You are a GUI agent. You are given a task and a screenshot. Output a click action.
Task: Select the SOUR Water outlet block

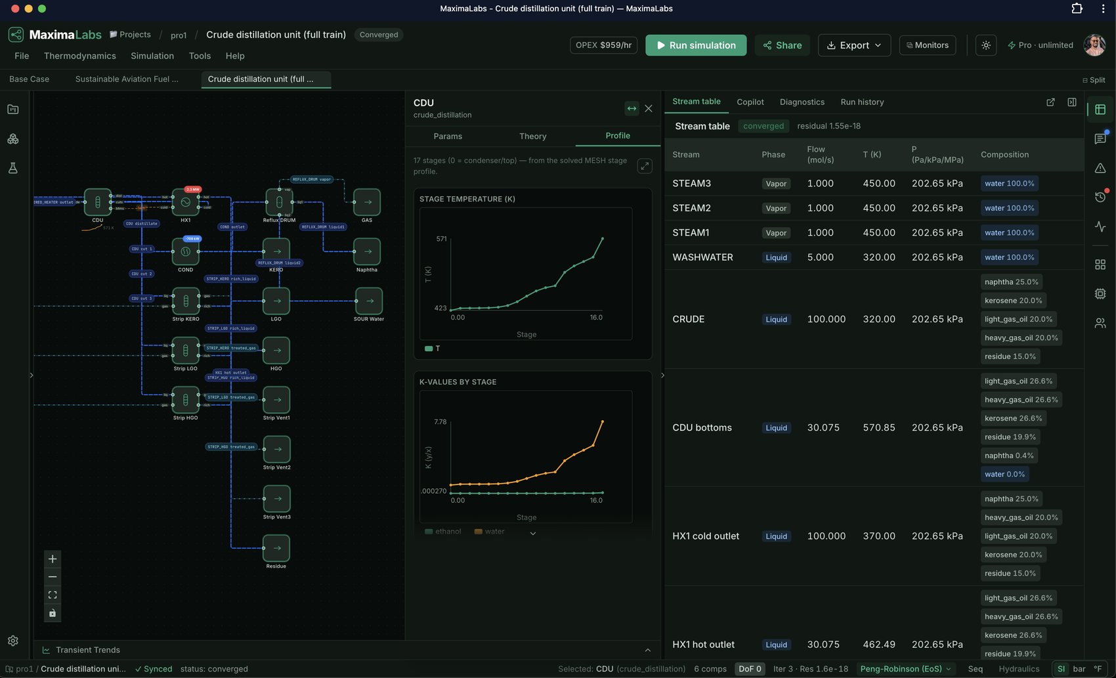[x=369, y=301]
